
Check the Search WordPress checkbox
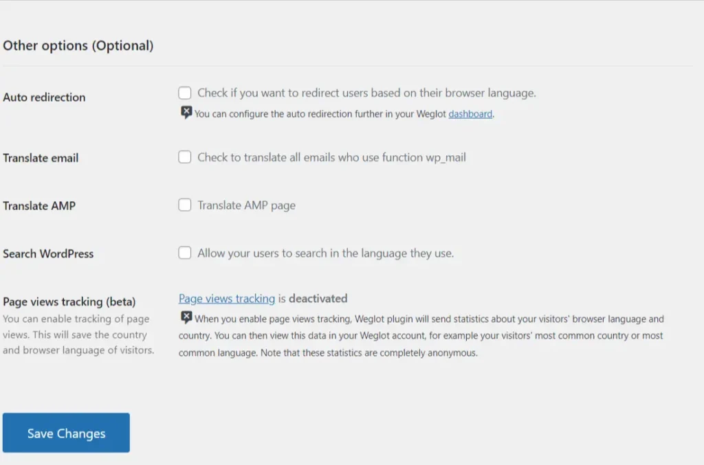[x=185, y=253]
